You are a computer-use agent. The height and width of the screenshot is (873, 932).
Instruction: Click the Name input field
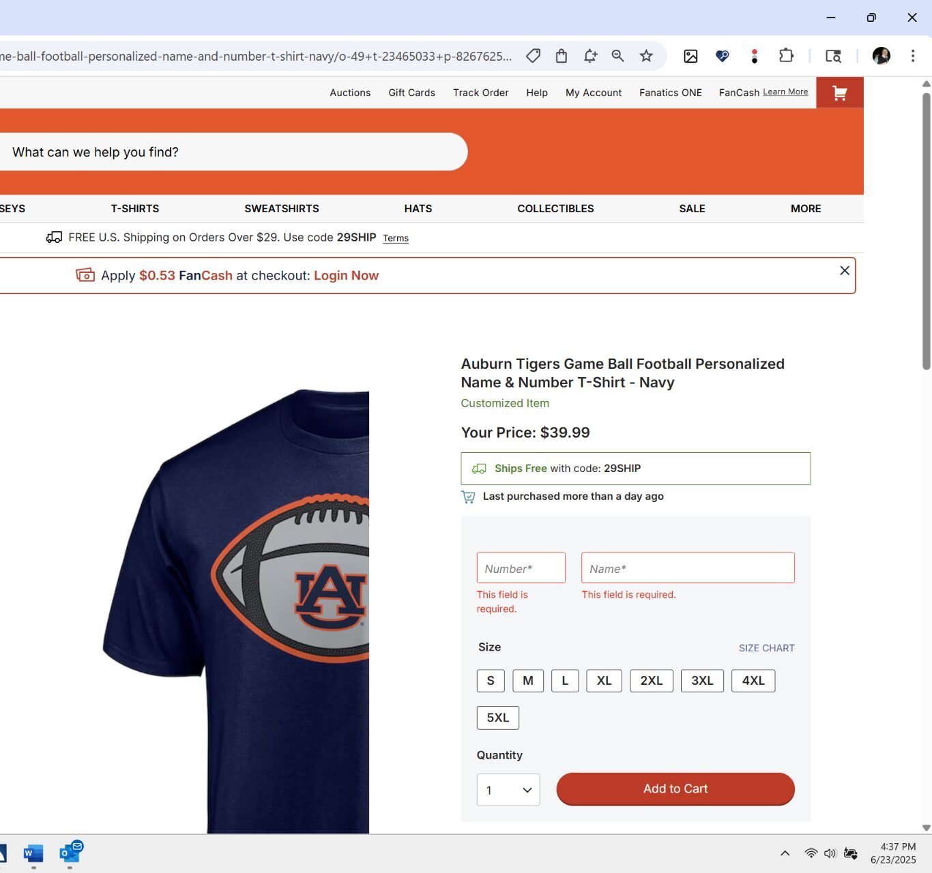point(688,567)
